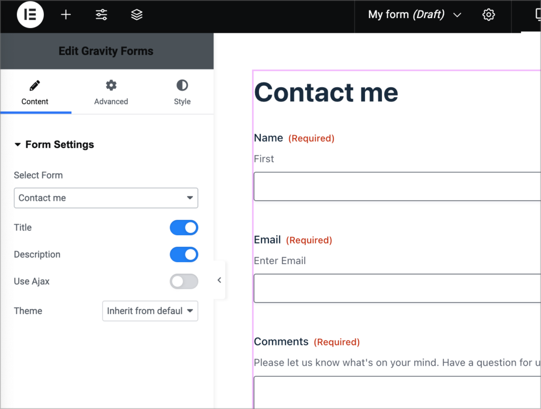This screenshot has height=409, width=541.
Task: Open the Select Form dropdown
Action: [x=106, y=198]
